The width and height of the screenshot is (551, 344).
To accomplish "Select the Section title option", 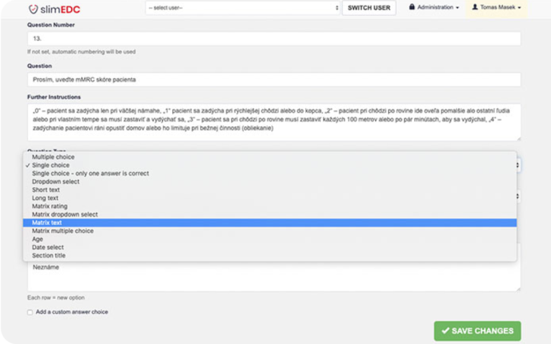I will [270, 256].
